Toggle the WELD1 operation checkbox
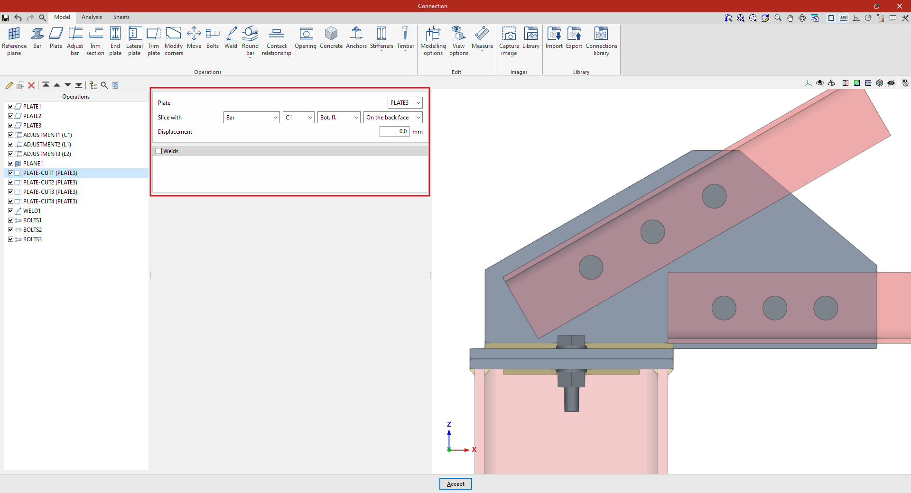The image size is (911, 493). 10,211
